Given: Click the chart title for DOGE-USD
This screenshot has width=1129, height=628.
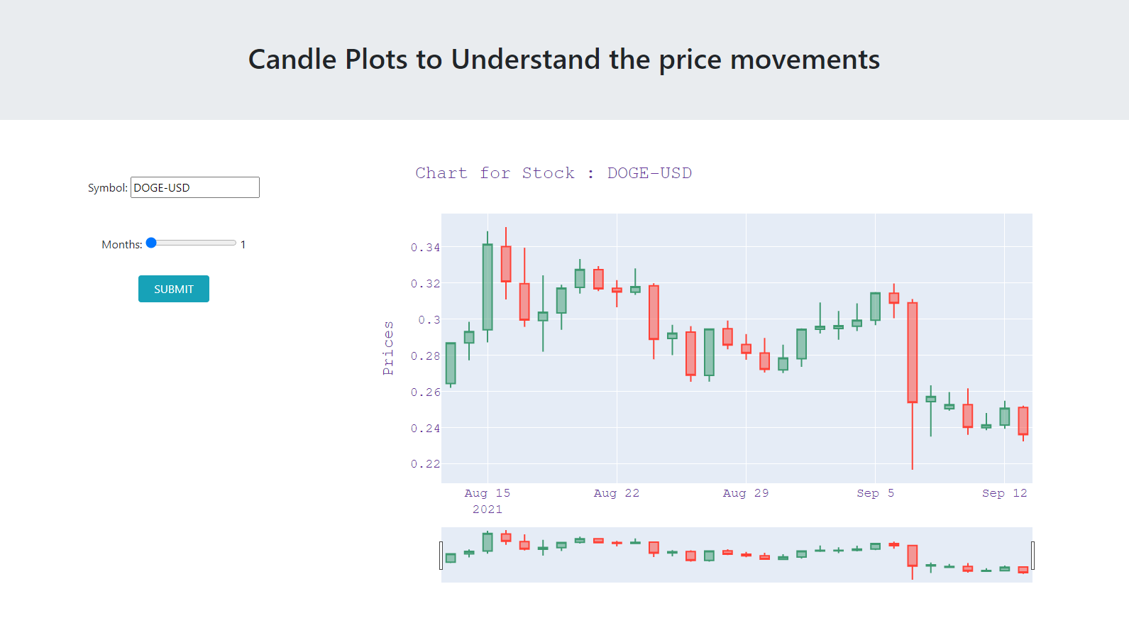Looking at the screenshot, I should point(554,173).
